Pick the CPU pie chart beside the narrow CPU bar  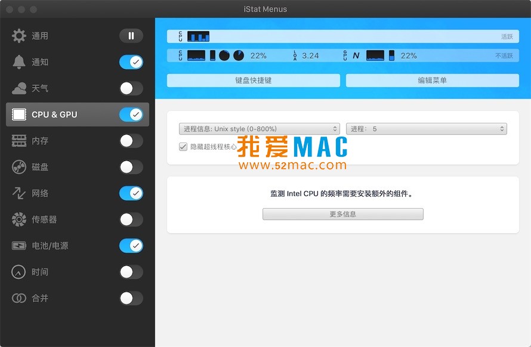[224, 55]
